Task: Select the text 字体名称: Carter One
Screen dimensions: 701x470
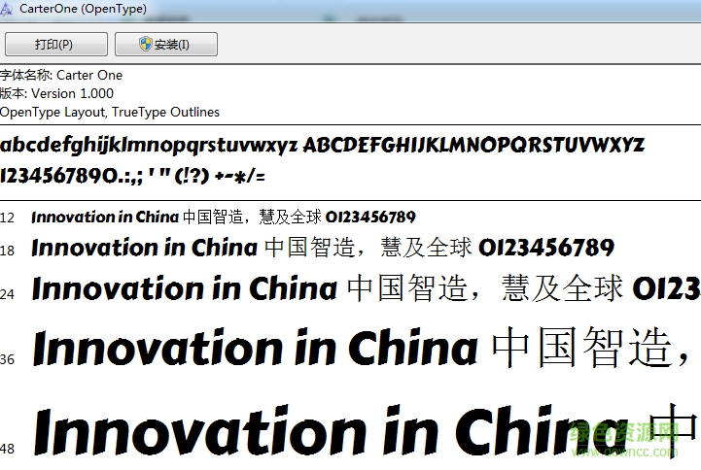Action: point(61,75)
